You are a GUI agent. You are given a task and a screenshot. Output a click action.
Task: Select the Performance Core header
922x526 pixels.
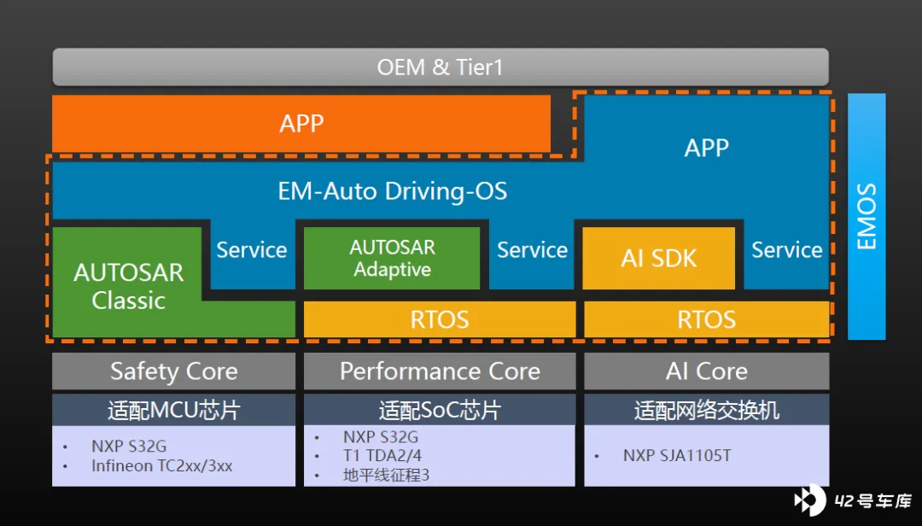pos(440,371)
